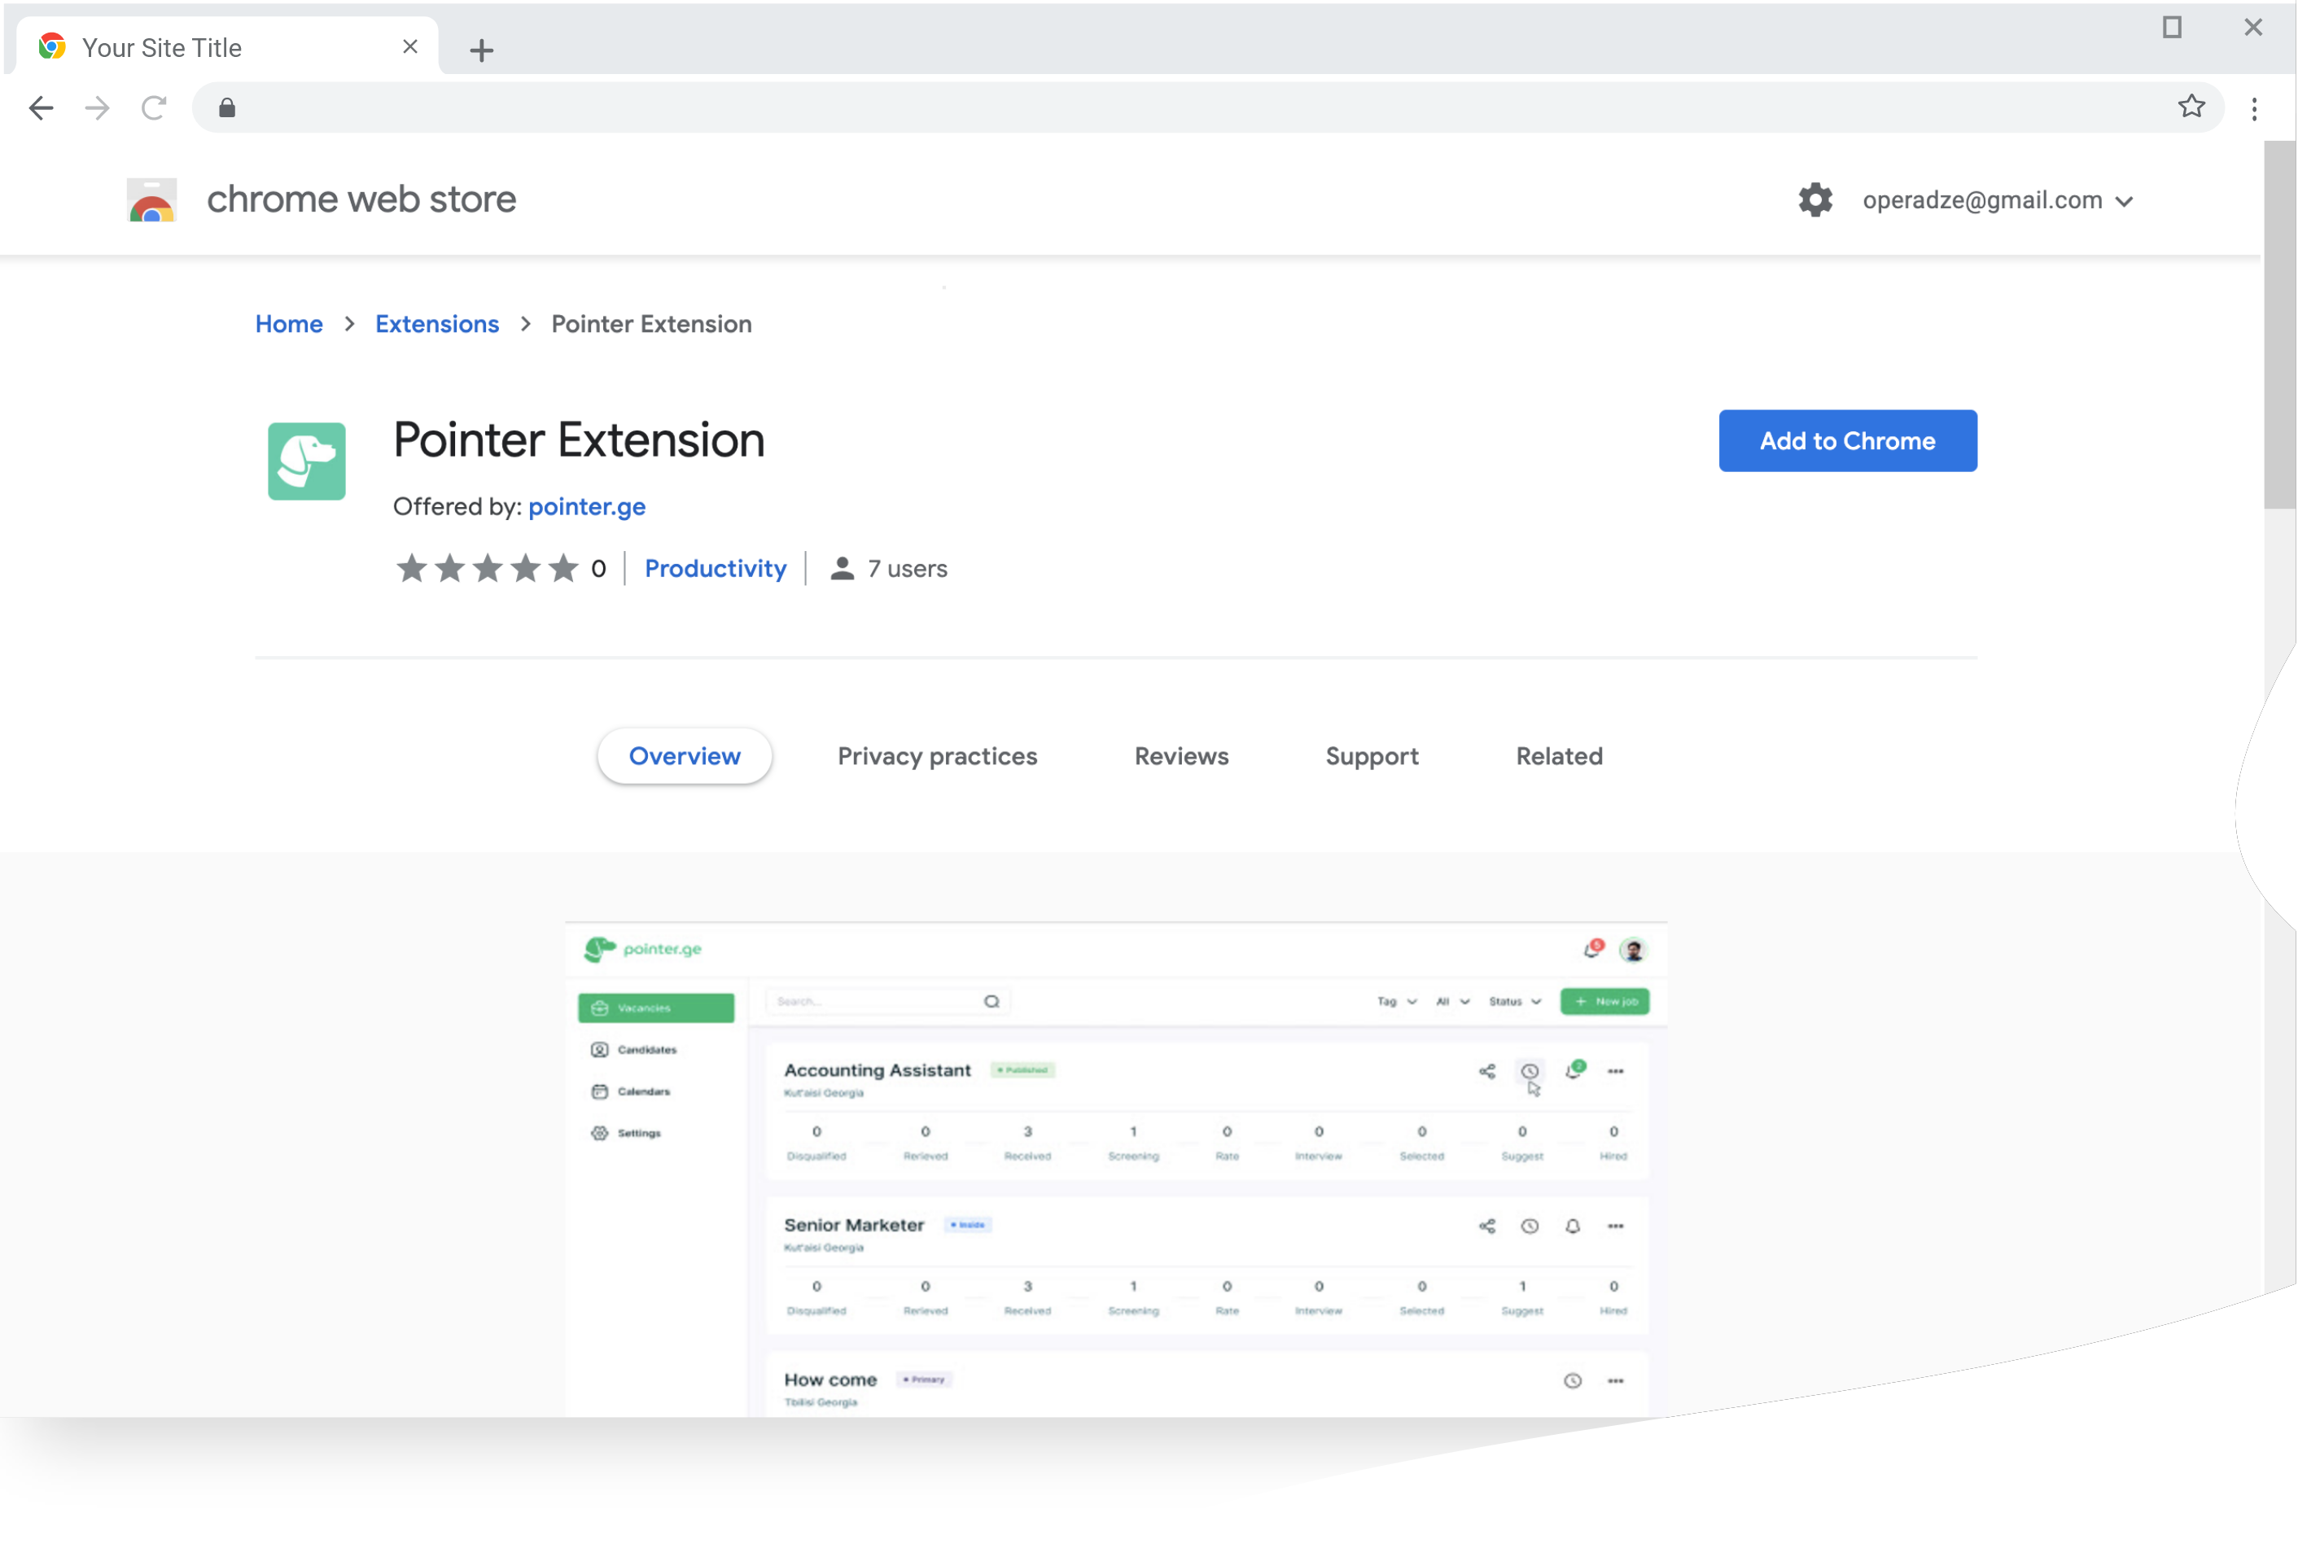Screen dimensions: 2298x1548
Task: Go to the Home breadcrumb link
Action: click(288, 324)
